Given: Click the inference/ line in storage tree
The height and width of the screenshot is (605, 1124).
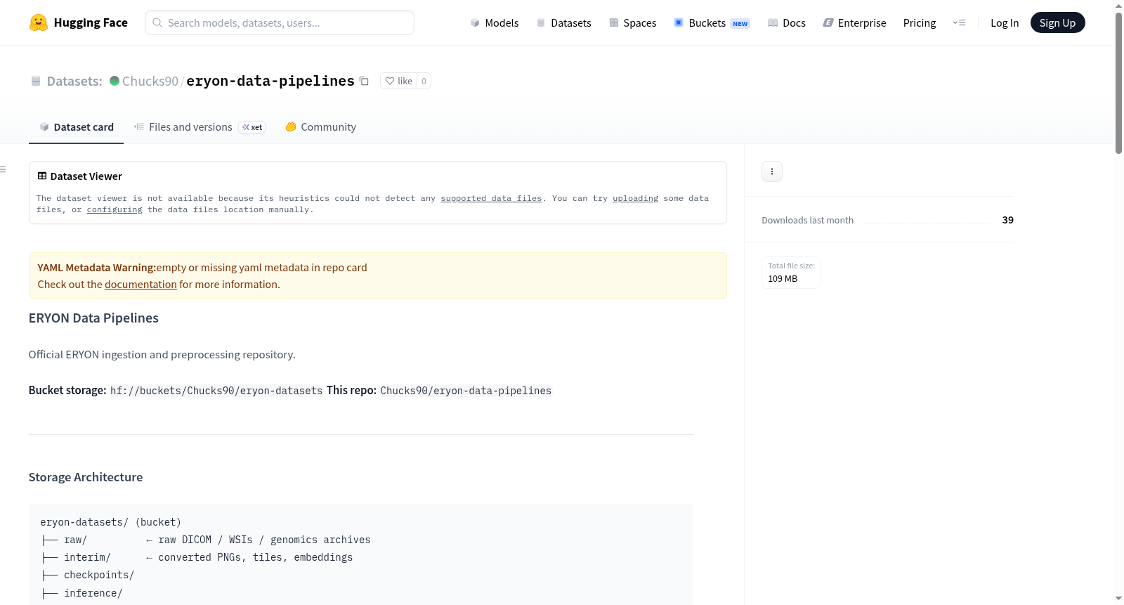Looking at the screenshot, I should click(81, 593).
